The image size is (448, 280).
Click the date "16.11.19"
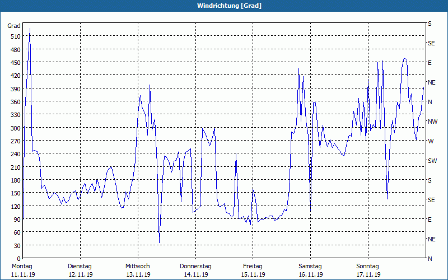pos(311,274)
